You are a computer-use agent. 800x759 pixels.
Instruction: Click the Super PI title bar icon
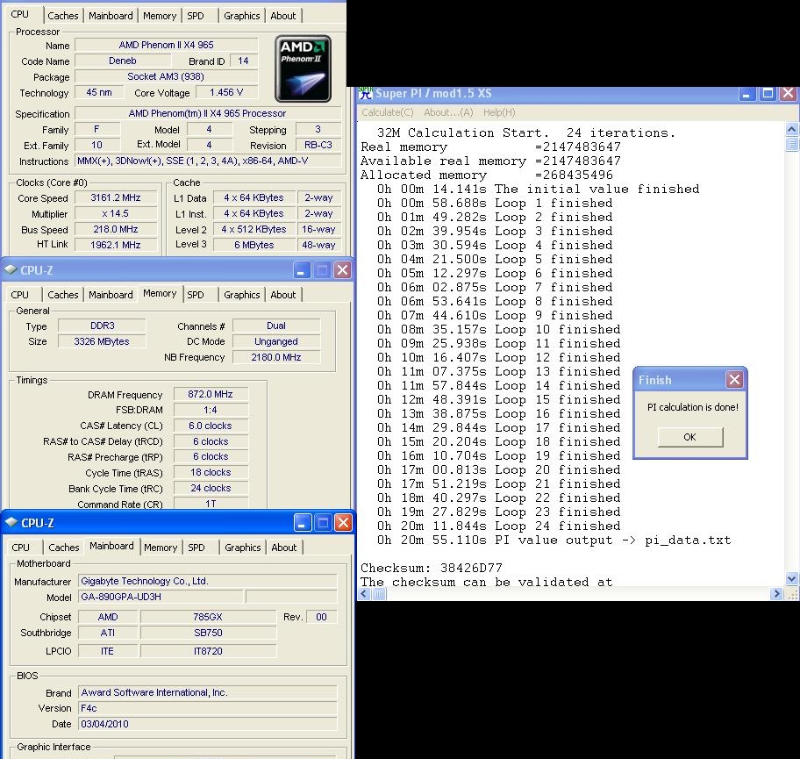[x=366, y=93]
